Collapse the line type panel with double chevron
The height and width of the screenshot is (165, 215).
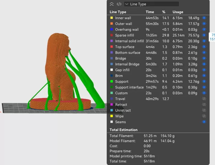point(112,4)
